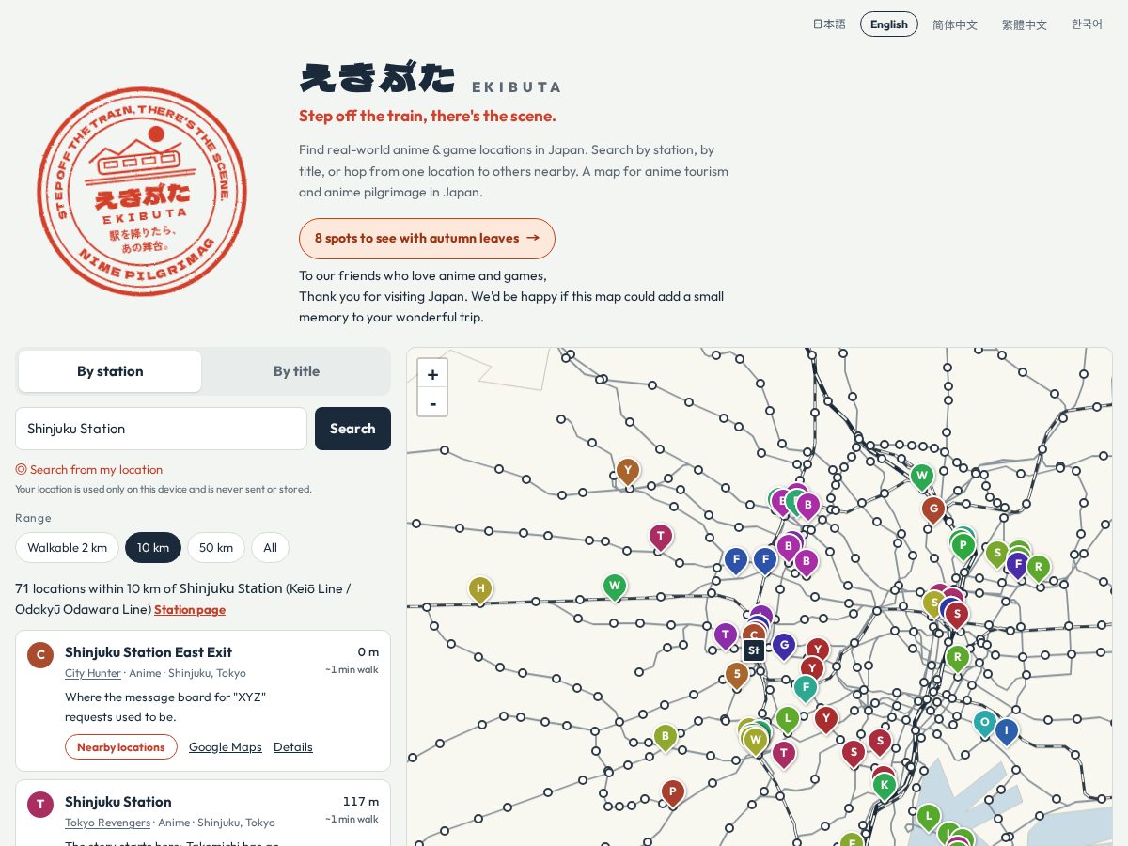Click the green P map marker

(963, 545)
